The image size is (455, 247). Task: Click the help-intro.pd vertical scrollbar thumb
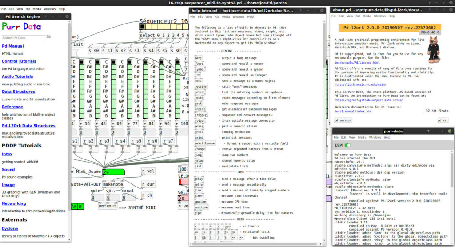324,47
